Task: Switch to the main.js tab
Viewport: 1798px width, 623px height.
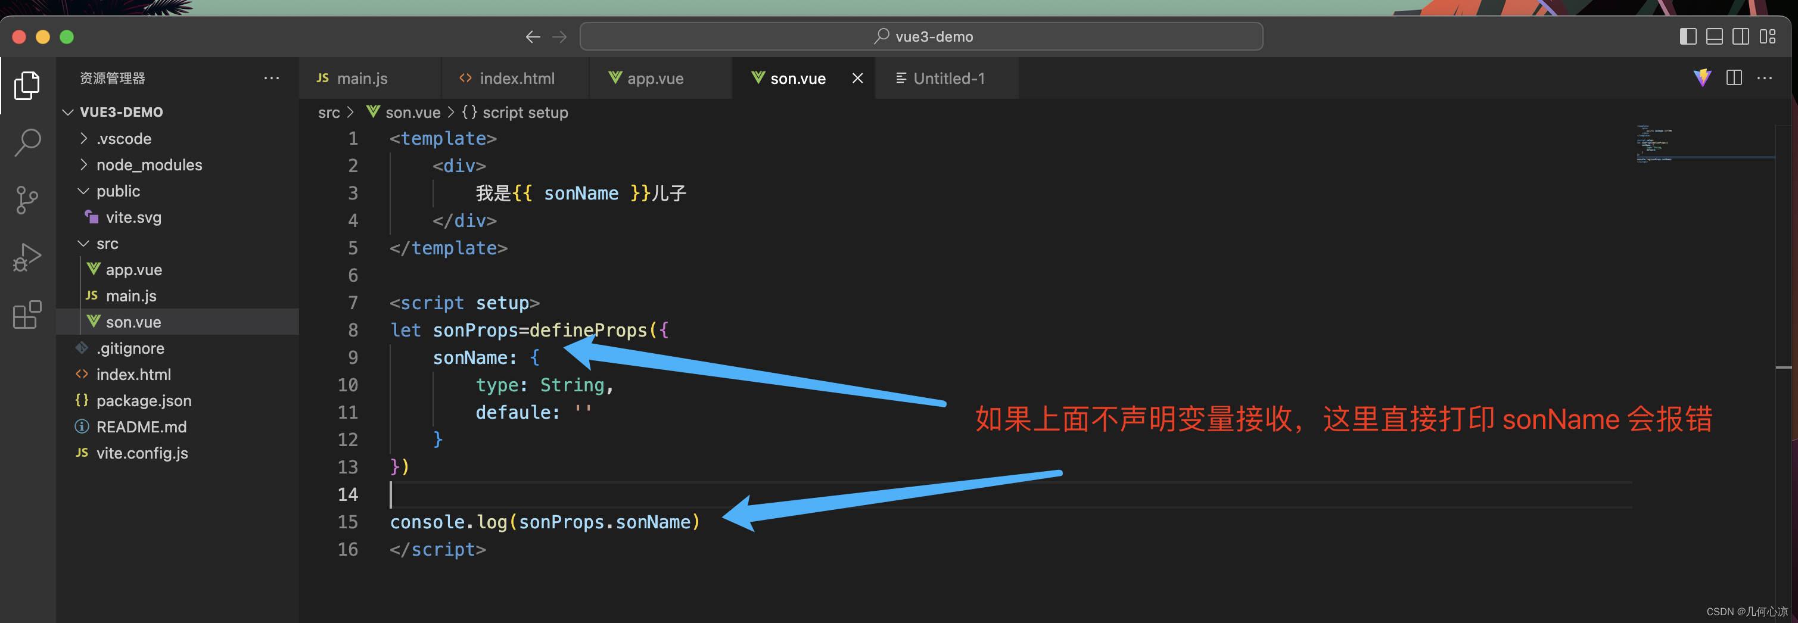Action: pos(370,78)
